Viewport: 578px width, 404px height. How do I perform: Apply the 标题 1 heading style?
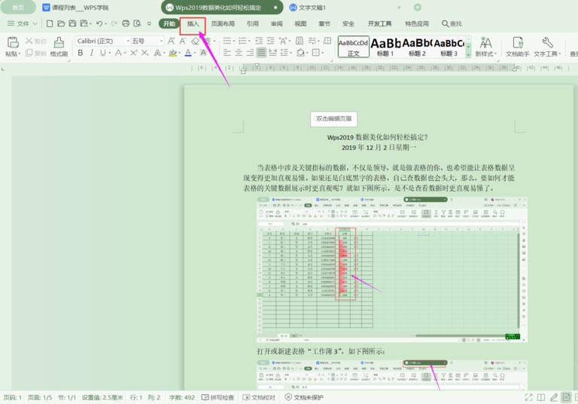pos(385,47)
